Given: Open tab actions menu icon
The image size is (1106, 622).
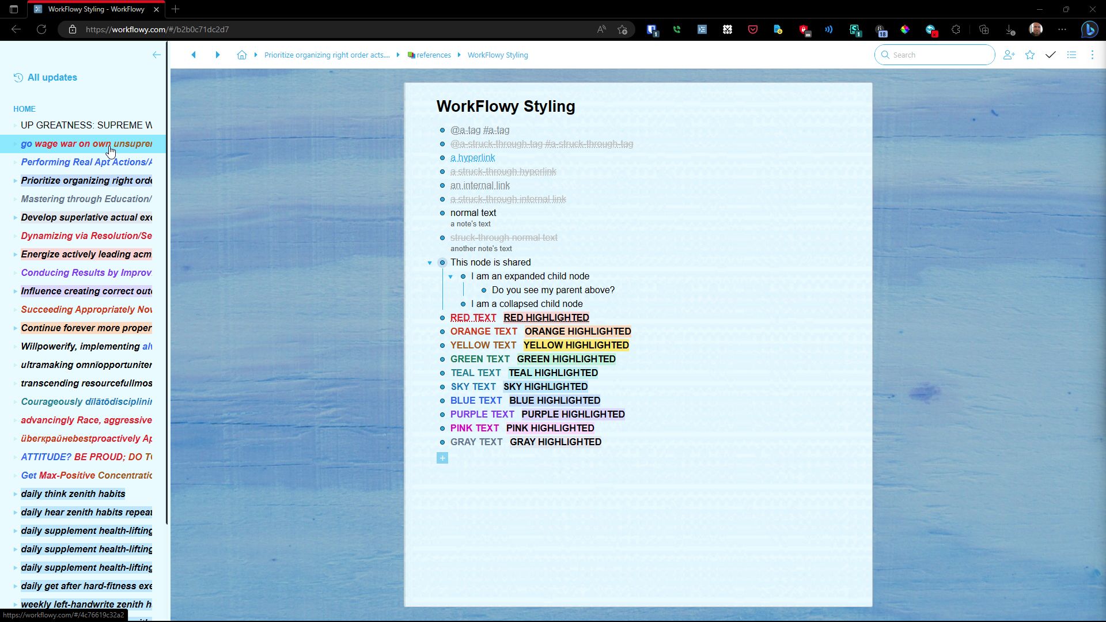Looking at the screenshot, I should point(14,9).
